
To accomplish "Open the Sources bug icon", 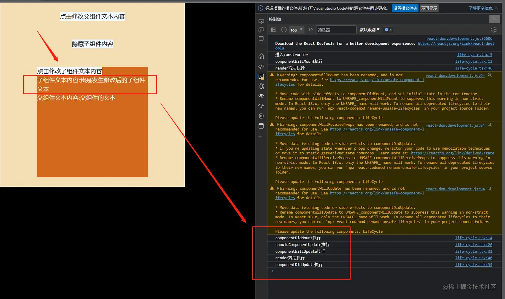I will [x=261, y=86].
